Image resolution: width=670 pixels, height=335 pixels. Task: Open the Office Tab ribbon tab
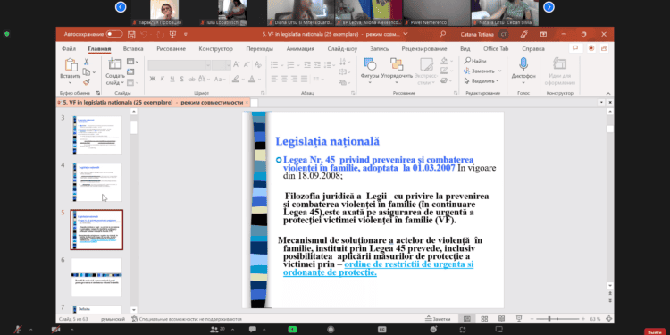[x=496, y=49]
